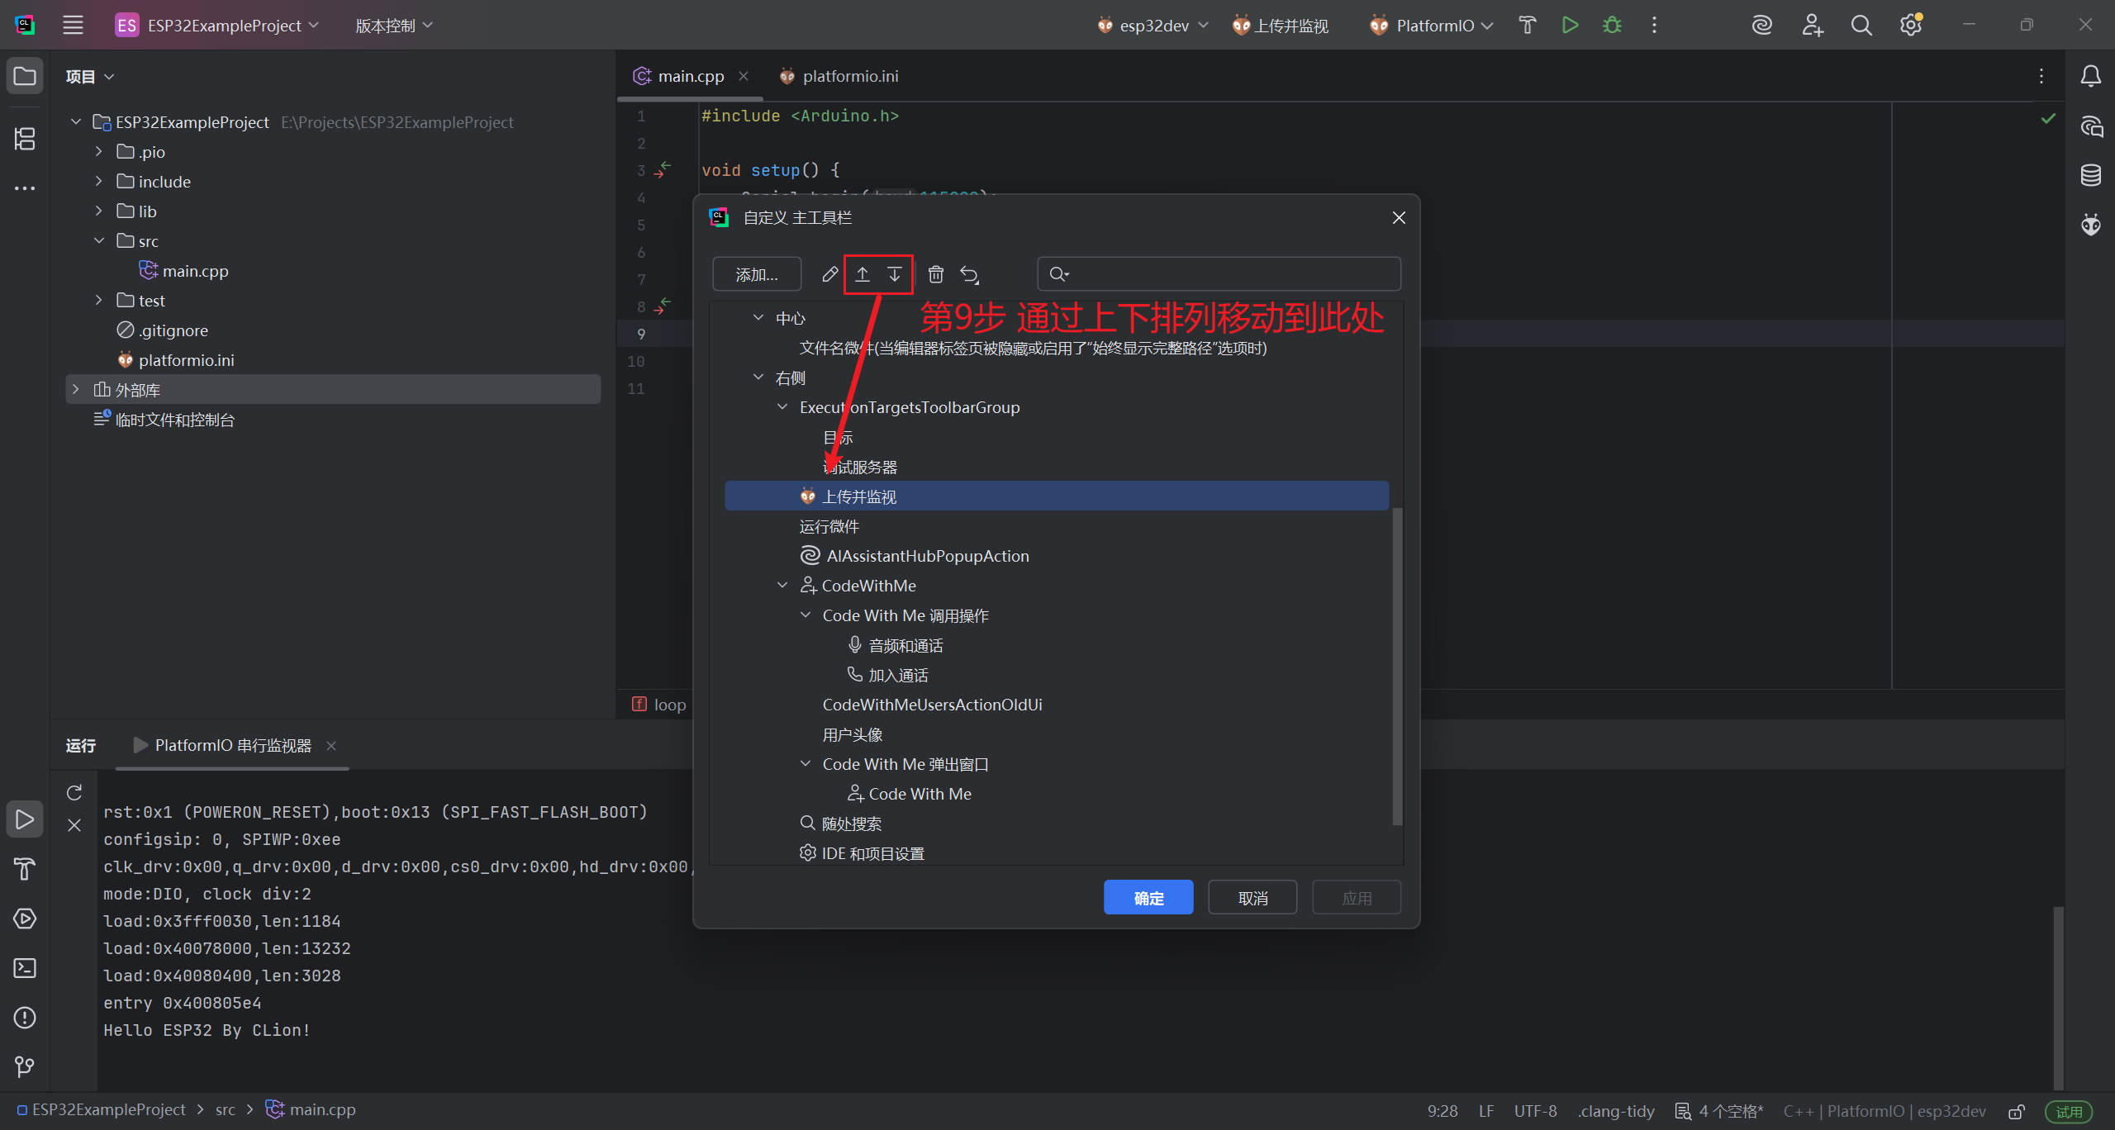Click the restore defaults undo icon

(x=969, y=274)
